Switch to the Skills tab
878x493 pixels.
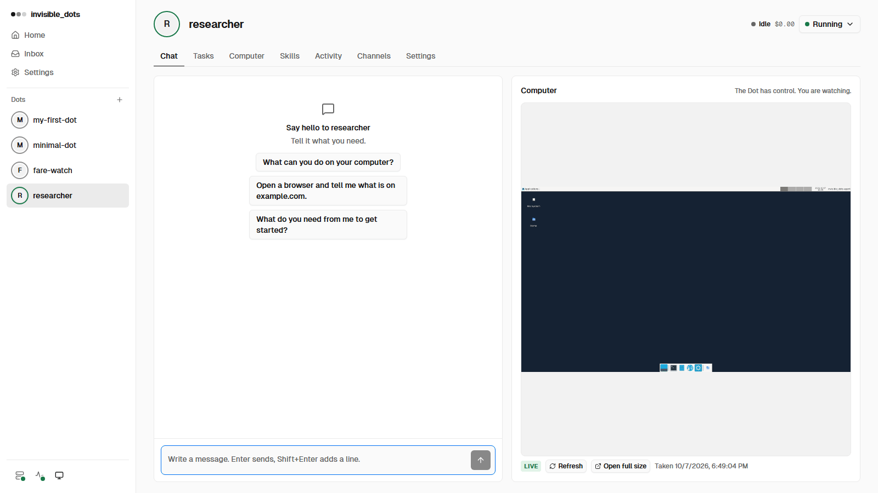tap(290, 56)
